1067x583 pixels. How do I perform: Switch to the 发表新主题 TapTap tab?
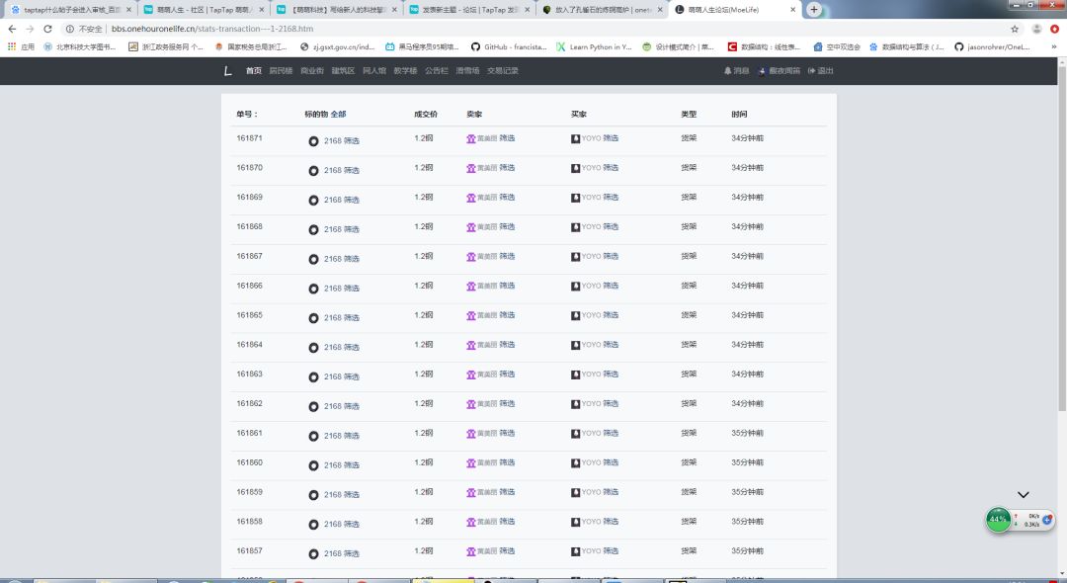point(464,9)
